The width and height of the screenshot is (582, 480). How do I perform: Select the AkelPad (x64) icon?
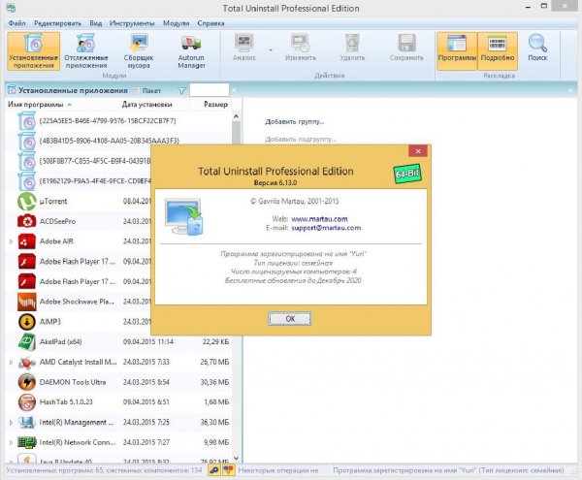(27, 342)
